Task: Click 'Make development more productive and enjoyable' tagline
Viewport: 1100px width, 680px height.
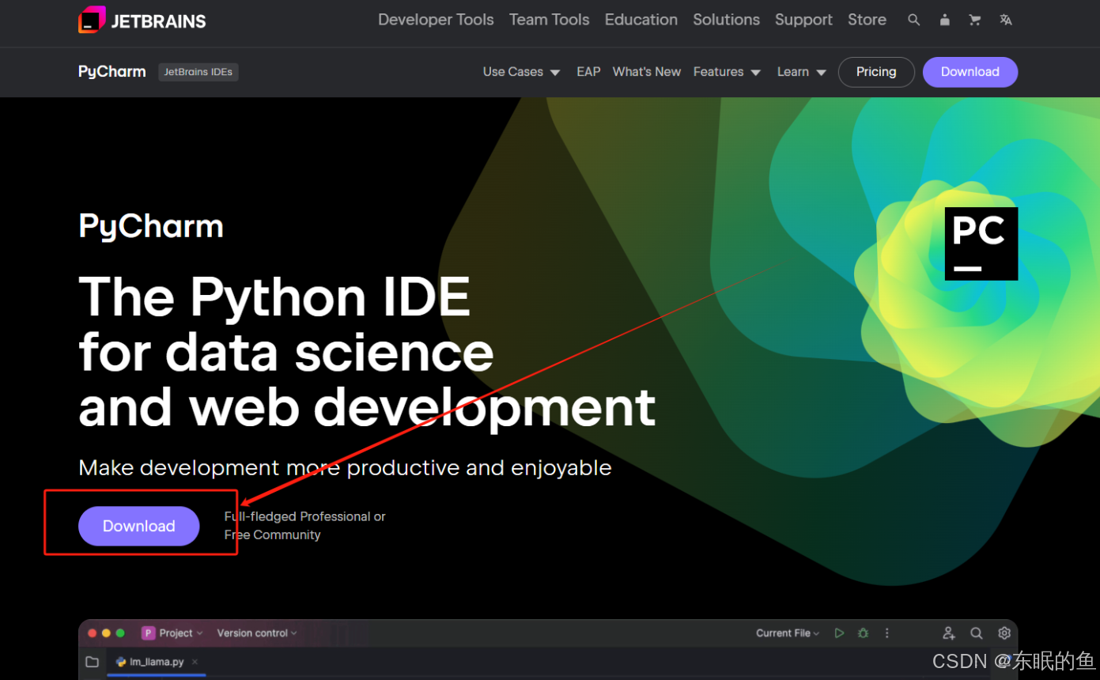Action: 346,468
